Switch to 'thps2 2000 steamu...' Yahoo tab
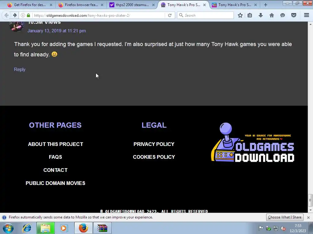This screenshot has height=234, width=313. [132, 5]
